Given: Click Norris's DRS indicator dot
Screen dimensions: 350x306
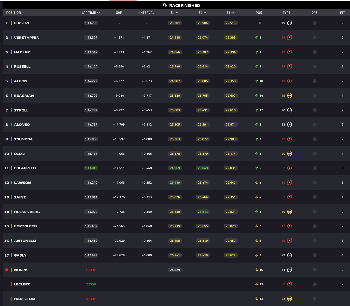Looking at the screenshot, I should pyautogui.click(x=315, y=270).
